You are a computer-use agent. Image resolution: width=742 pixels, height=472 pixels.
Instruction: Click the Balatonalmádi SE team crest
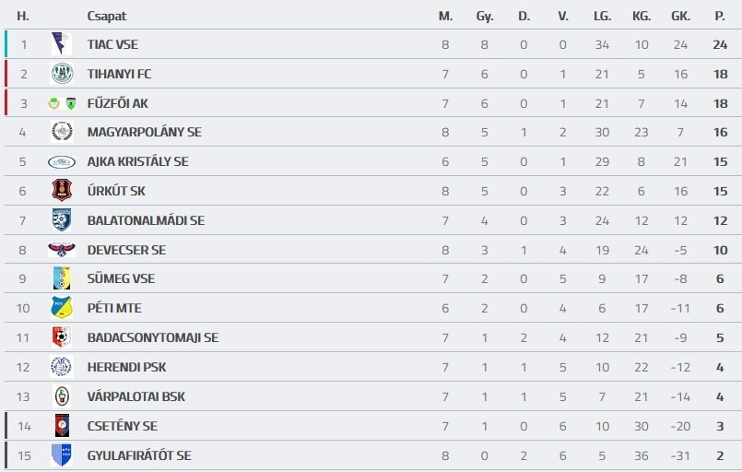pyautogui.click(x=61, y=220)
